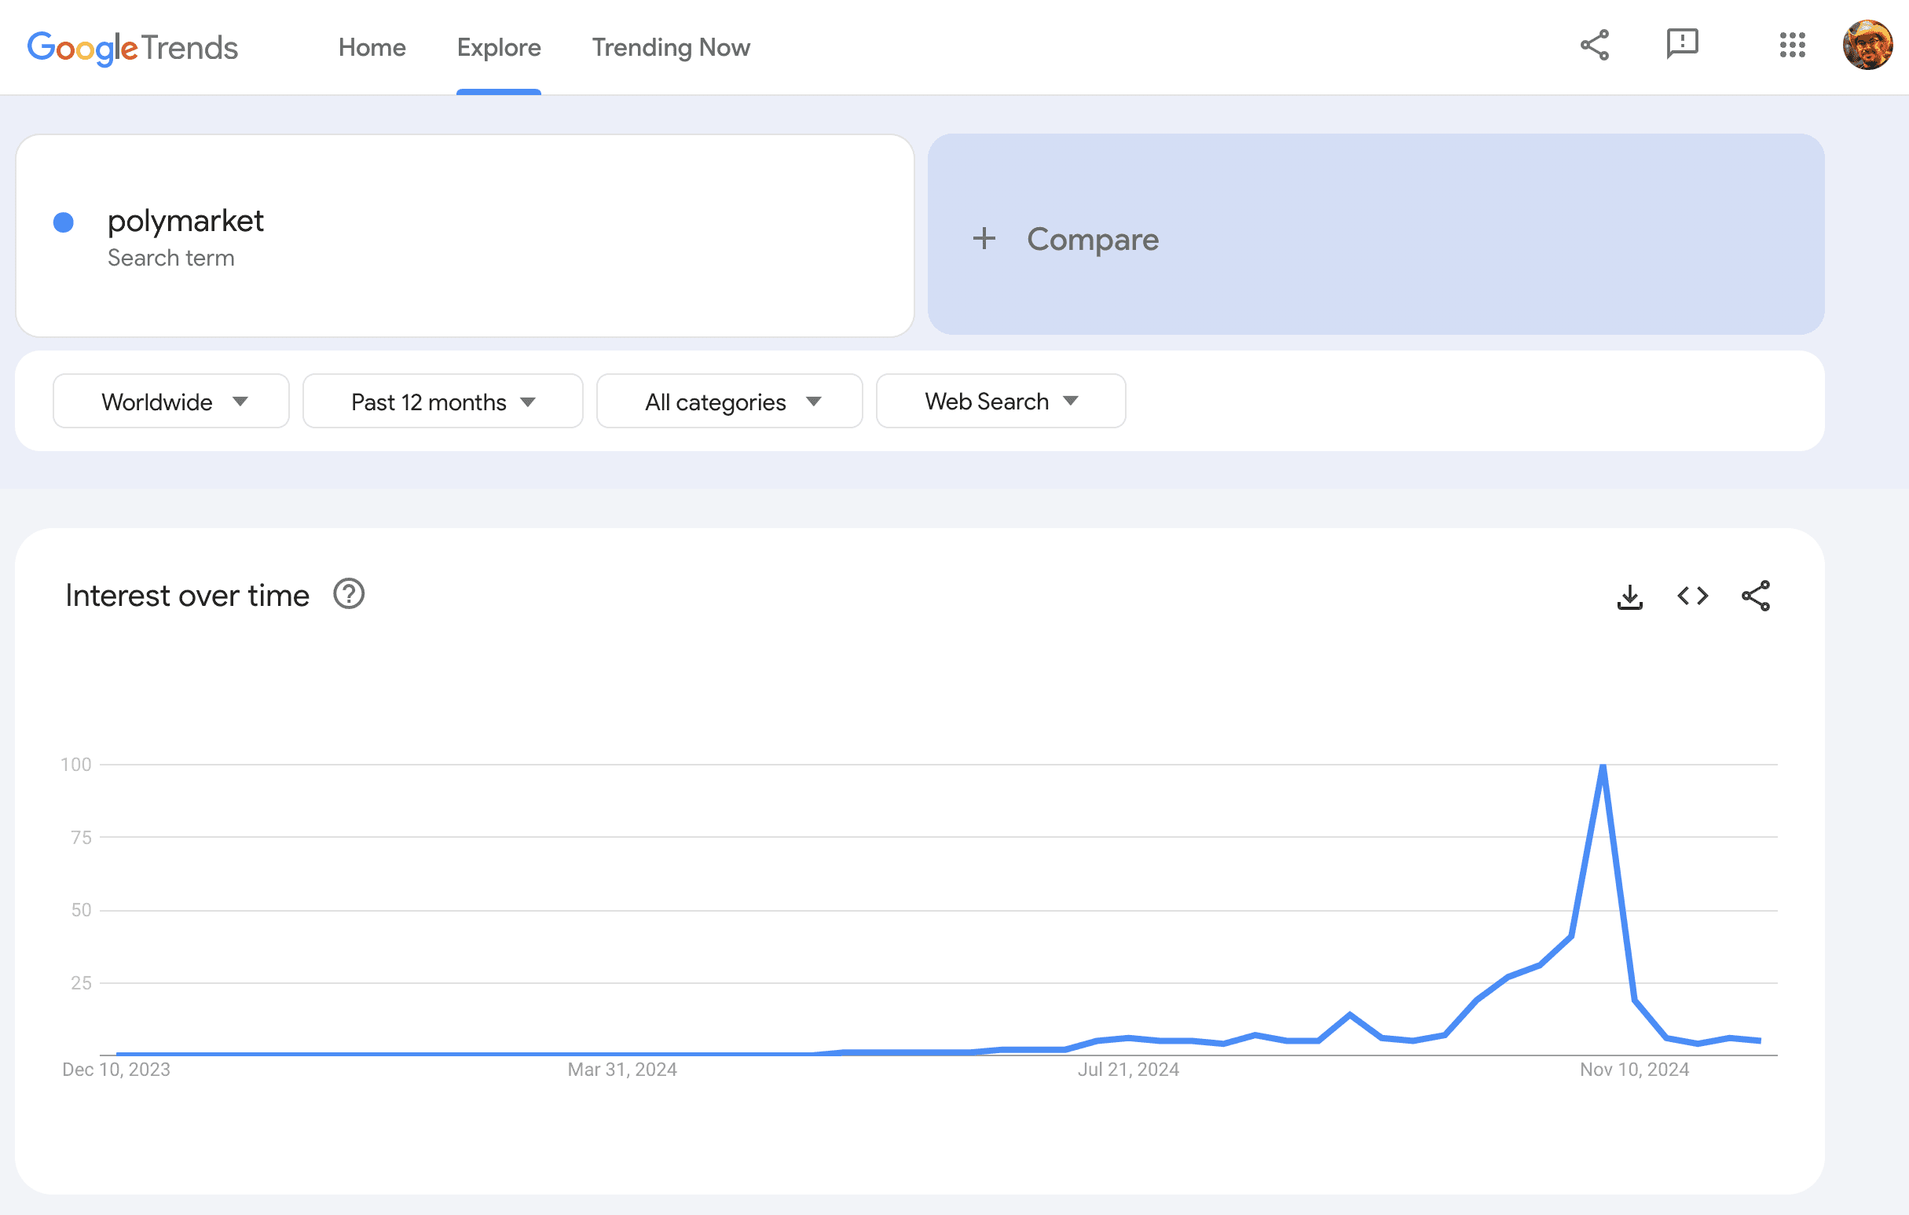Click the plus icon beside Compare
1909x1215 pixels.
[x=984, y=239]
